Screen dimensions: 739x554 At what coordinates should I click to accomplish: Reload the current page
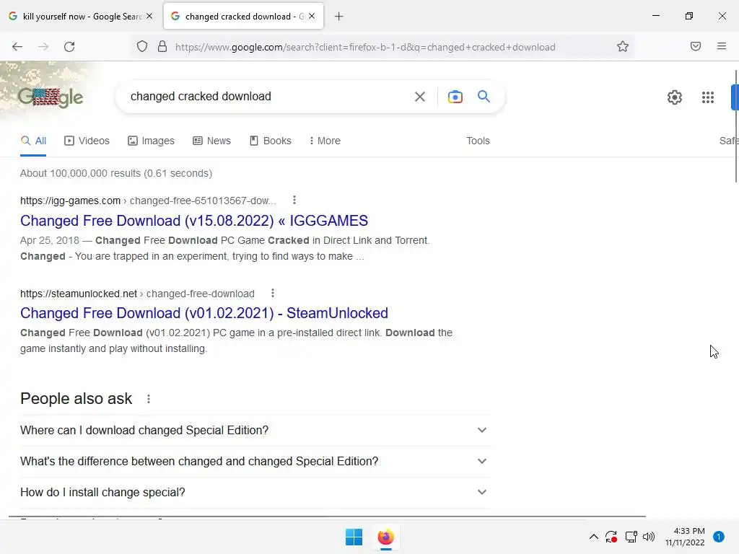point(69,47)
